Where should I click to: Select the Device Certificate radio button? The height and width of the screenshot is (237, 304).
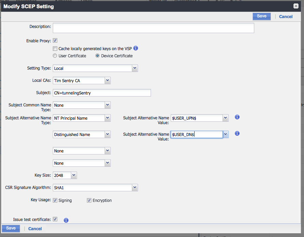coord(98,56)
